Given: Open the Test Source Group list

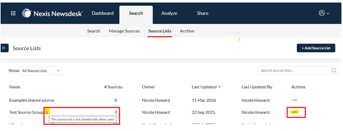Looking at the screenshot, I should [26, 112].
